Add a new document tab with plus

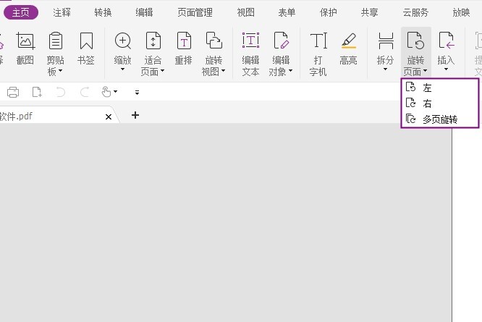(x=135, y=115)
